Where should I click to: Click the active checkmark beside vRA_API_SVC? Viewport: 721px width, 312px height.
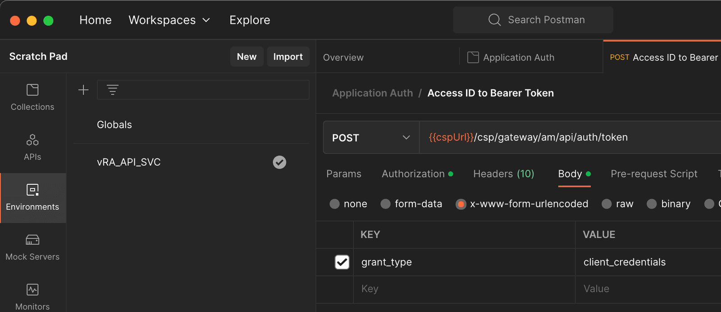click(279, 162)
